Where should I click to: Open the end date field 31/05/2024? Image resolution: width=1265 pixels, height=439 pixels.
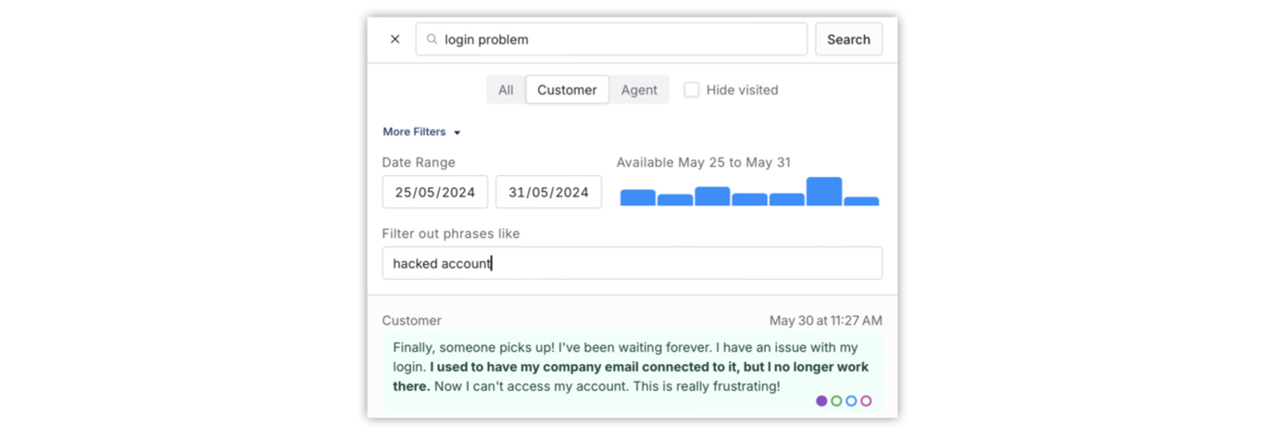[x=548, y=193]
